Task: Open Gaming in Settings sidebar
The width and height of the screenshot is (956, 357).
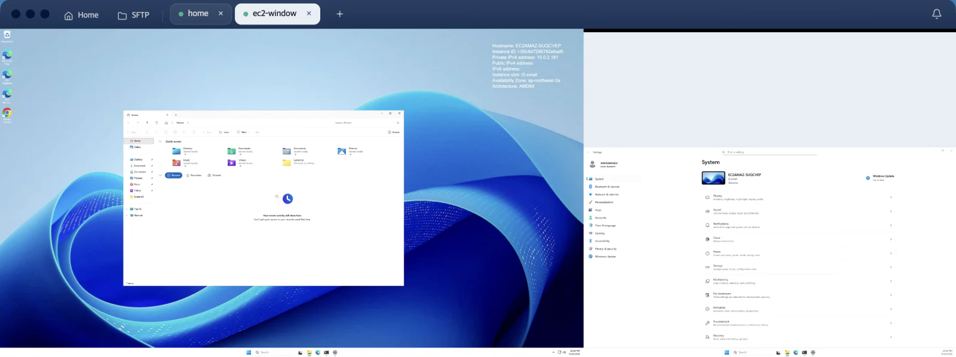Action: tap(613, 233)
